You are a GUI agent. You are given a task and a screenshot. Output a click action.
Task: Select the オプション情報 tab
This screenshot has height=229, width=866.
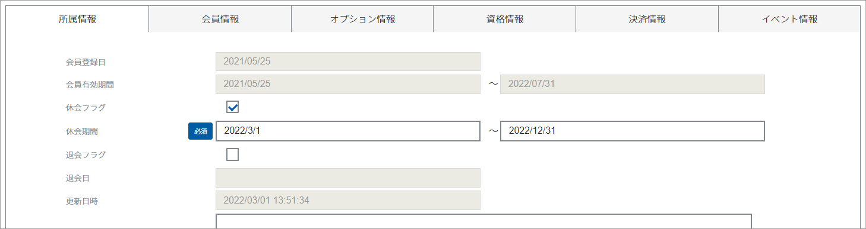[x=362, y=19]
